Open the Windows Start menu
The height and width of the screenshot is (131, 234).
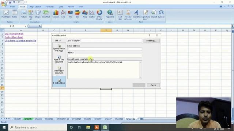coord(4,127)
